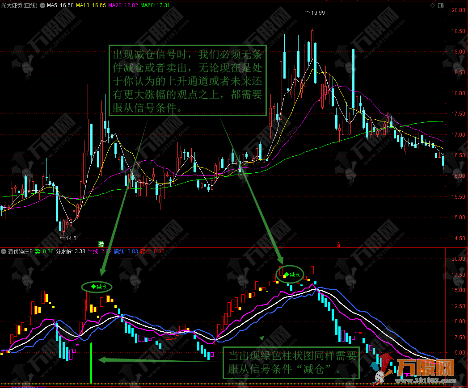Open the dropdown next to 光大证券(日线) title
468x388 pixels.
tap(42, 5)
